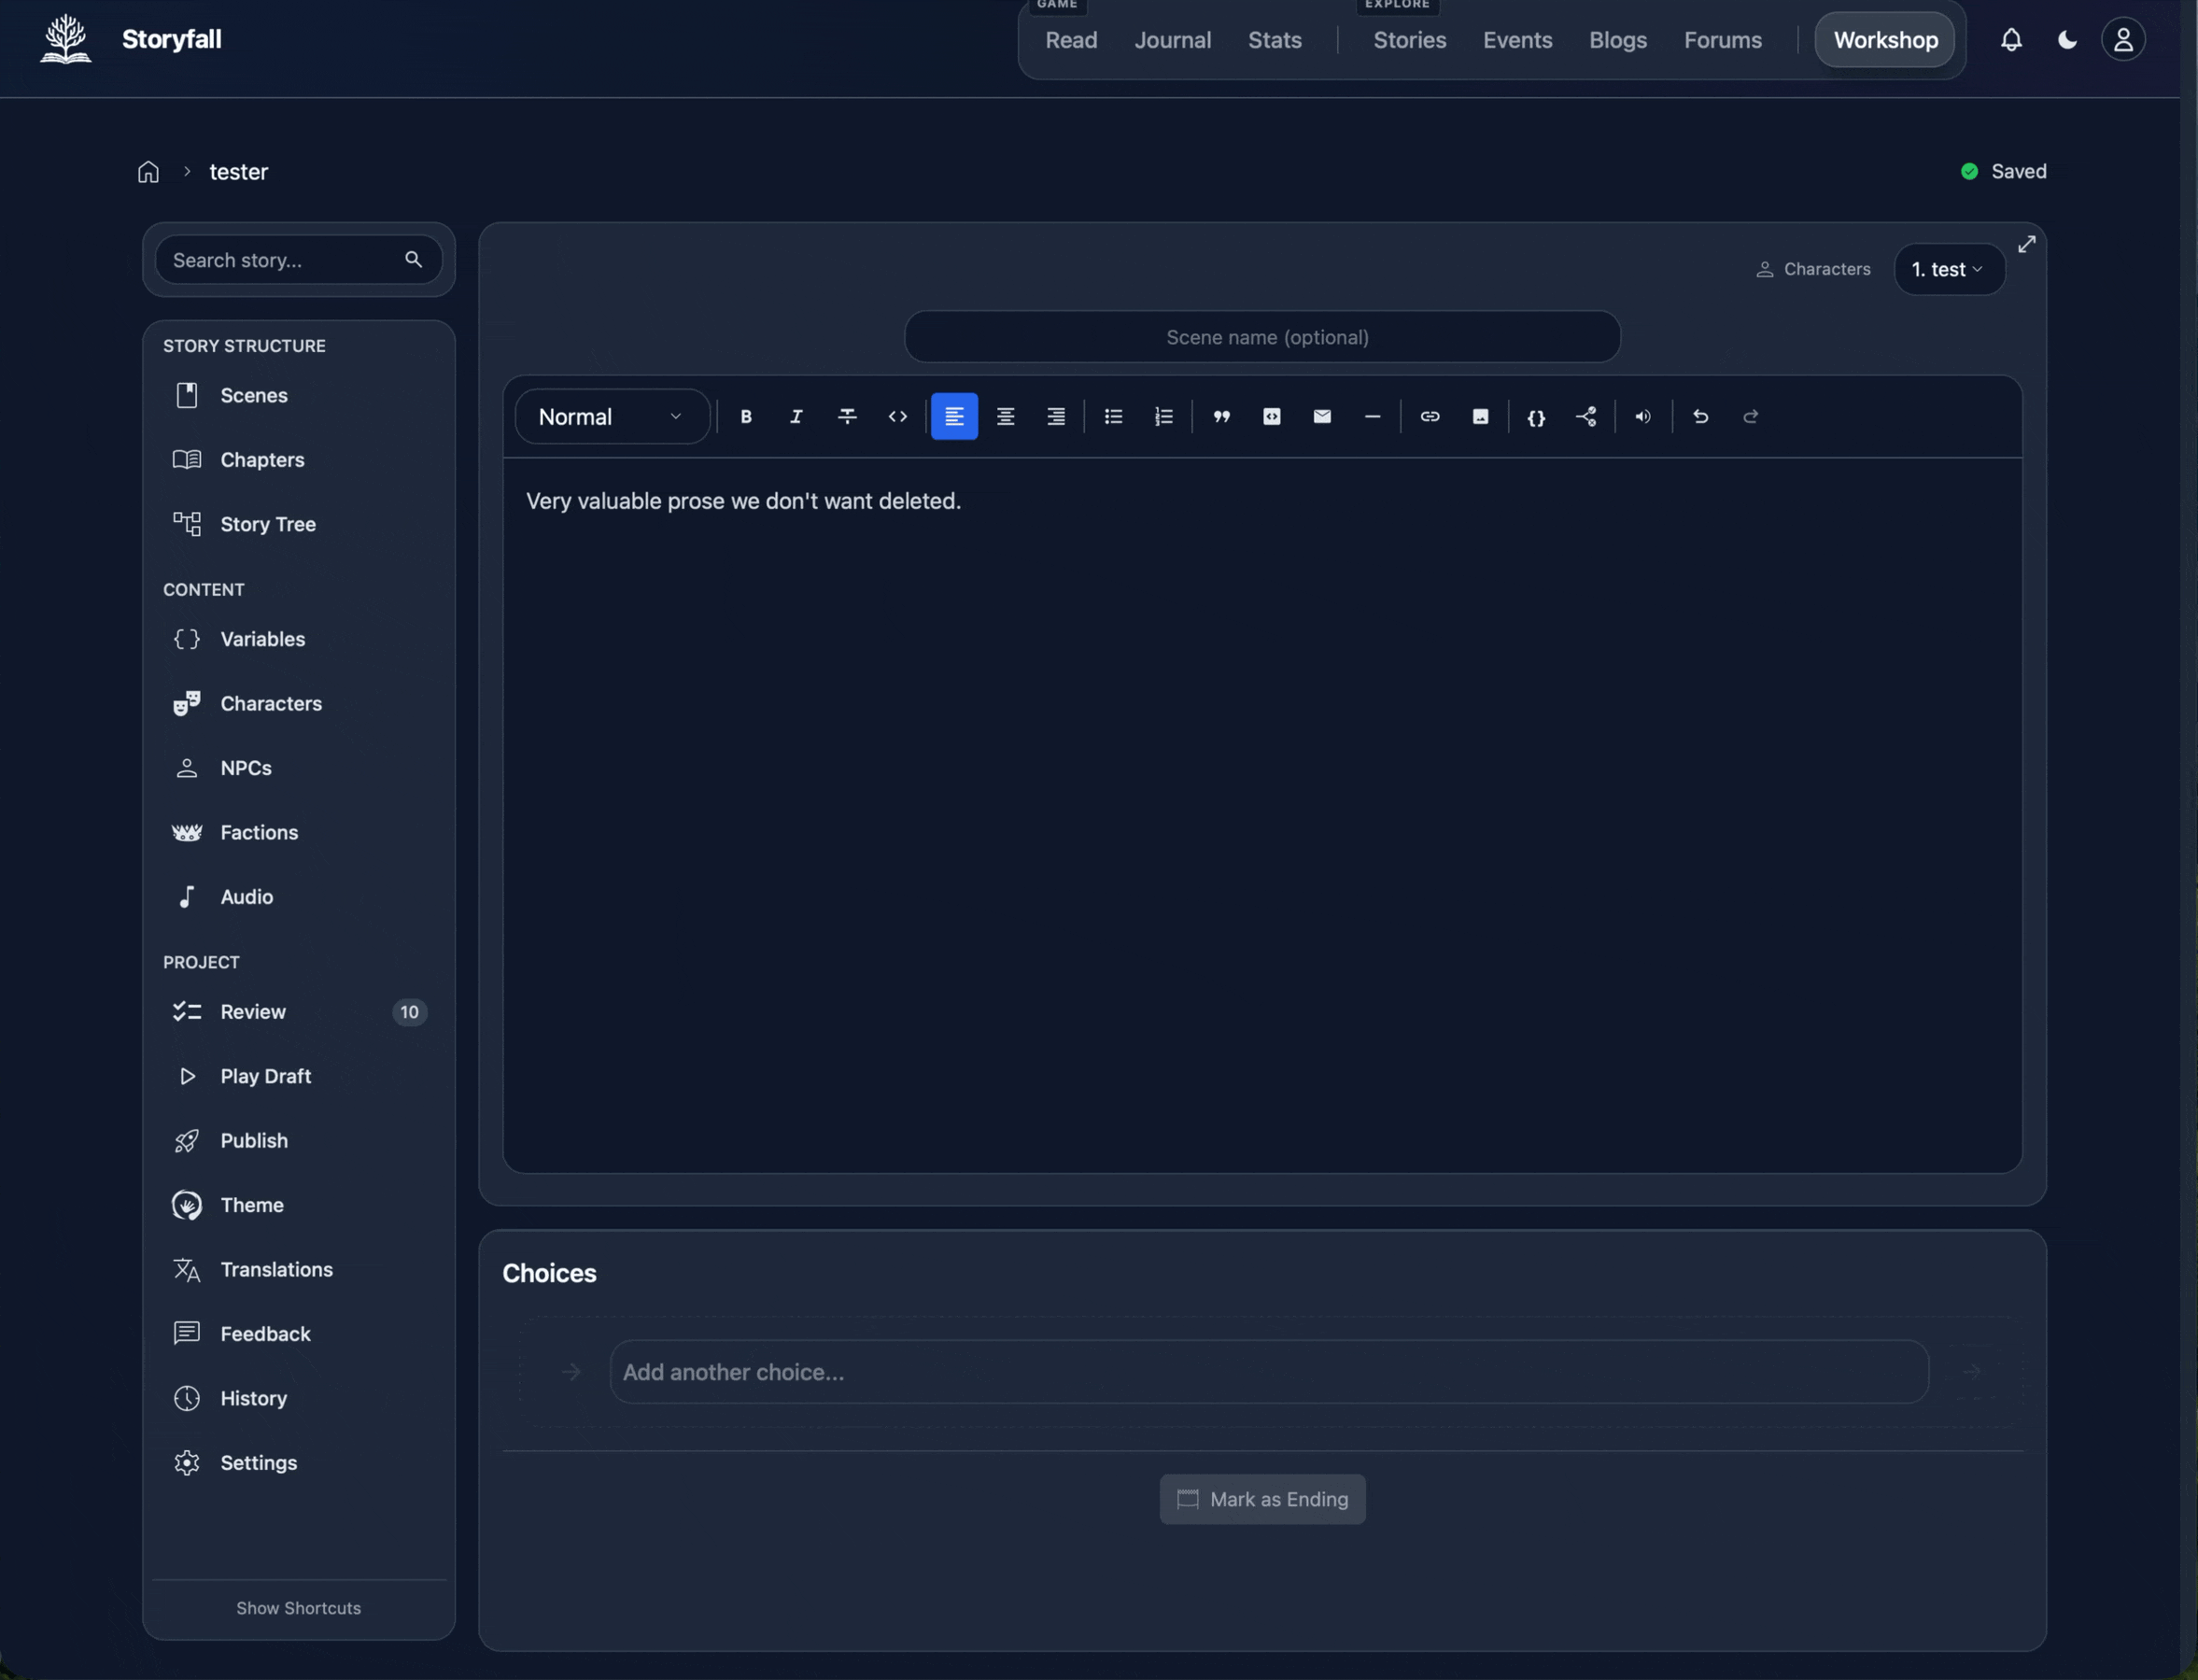The height and width of the screenshot is (1680, 2198).
Task: Open the Normal text style dropdown
Action: click(611, 417)
